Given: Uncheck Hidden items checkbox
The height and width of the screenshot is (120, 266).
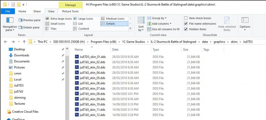Looking at the screenshot, I should (x=186, y=29).
